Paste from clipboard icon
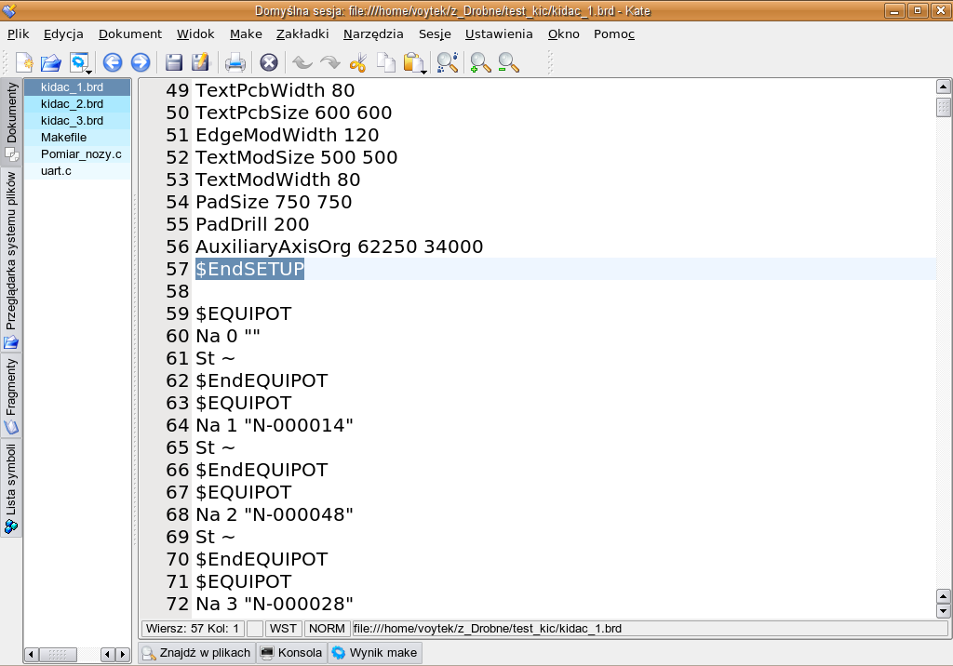The image size is (953, 666). pyautogui.click(x=414, y=62)
